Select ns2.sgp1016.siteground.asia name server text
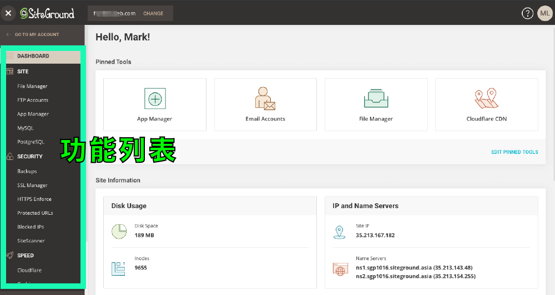555x295 pixels. (x=416, y=276)
